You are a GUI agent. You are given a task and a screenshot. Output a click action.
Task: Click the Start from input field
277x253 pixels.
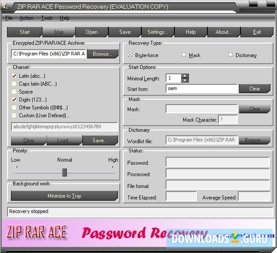[x=202, y=89]
